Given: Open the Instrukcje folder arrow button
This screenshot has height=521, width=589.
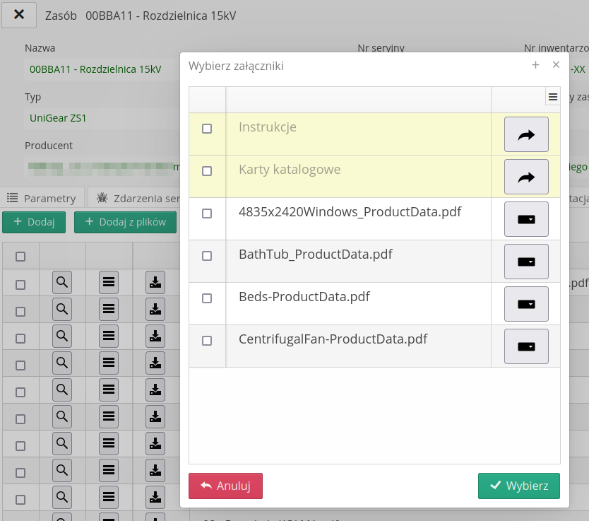Looking at the screenshot, I should click(526, 134).
